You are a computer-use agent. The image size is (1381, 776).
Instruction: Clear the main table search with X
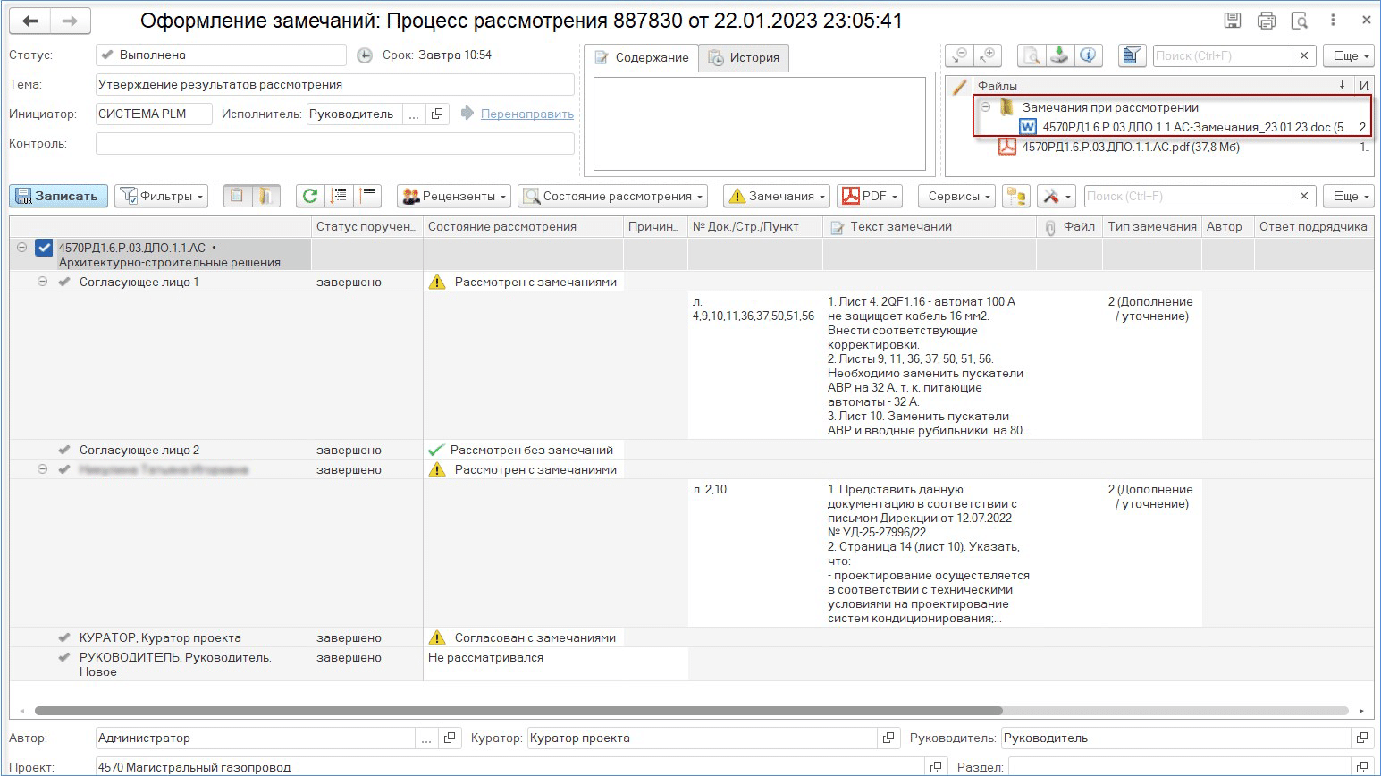tap(1304, 196)
